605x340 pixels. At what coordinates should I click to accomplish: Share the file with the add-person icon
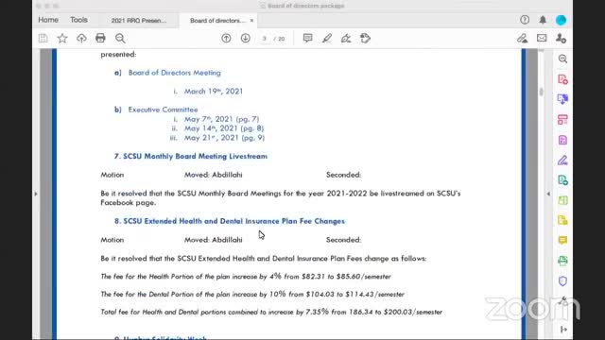coord(561,38)
